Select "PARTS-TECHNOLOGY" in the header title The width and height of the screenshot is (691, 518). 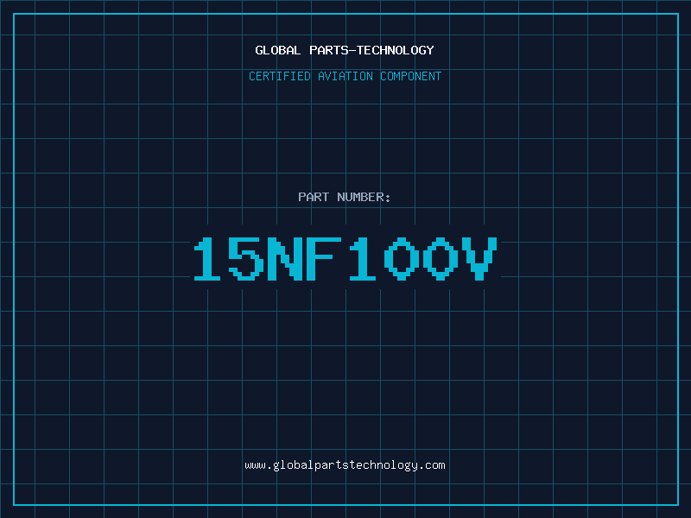pyautogui.click(x=371, y=50)
